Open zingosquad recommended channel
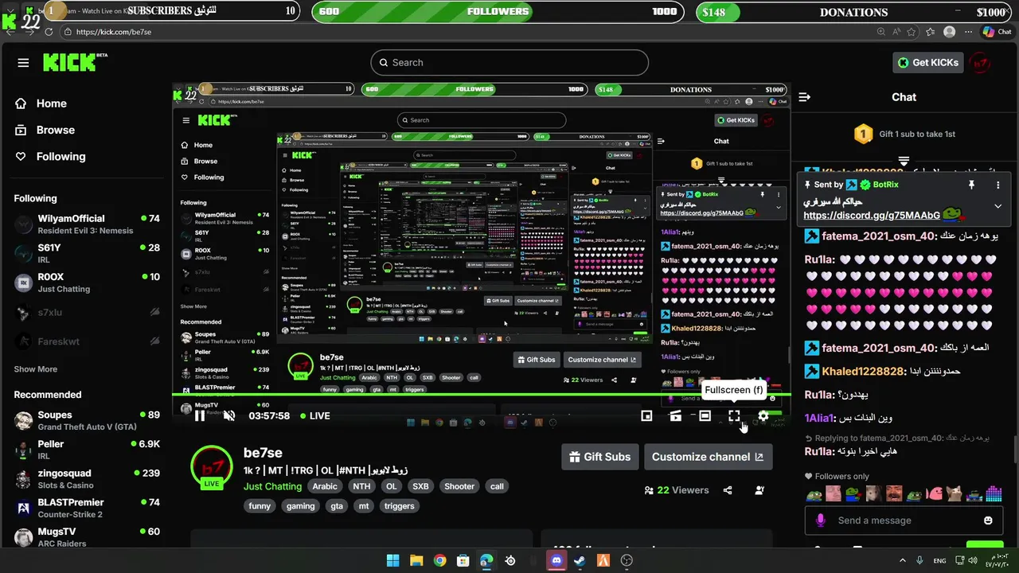Viewport: 1019px width, 573px height. coord(87,478)
